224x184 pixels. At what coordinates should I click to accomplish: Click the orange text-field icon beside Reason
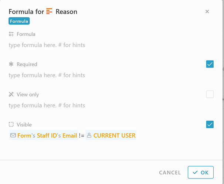(x=49, y=11)
